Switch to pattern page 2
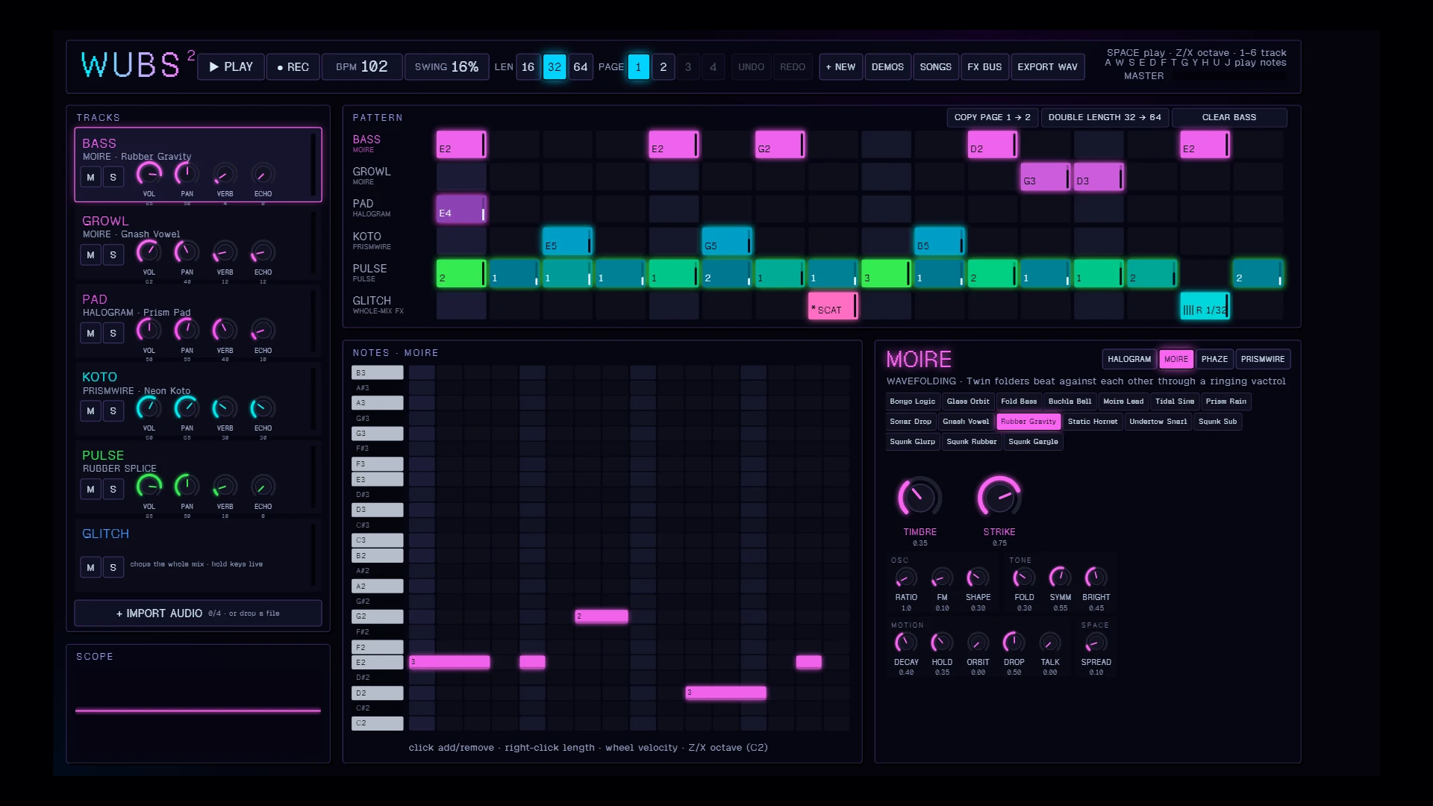This screenshot has height=806, width=1433. 663,67
